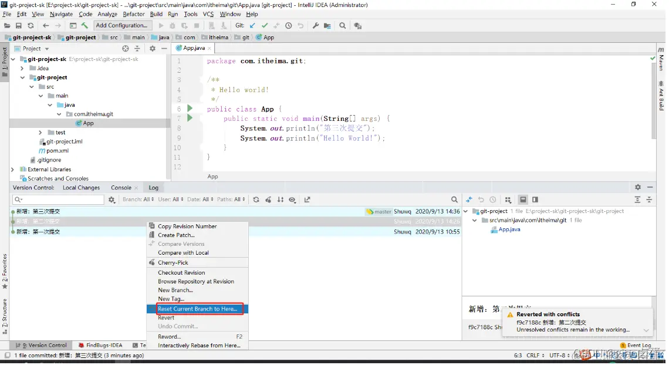Click the Add Configuration... button
669x365 pixels.
click(121, 26)
